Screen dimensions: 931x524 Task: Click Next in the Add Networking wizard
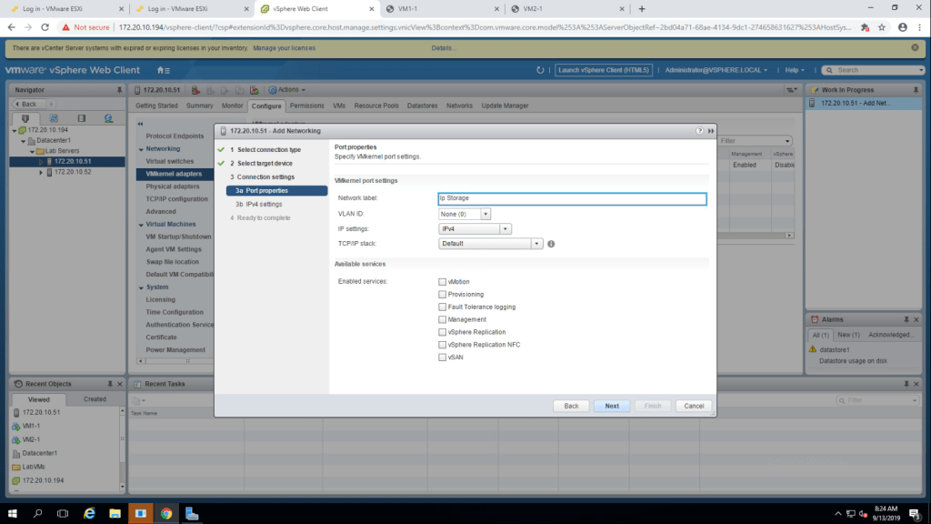coord(612,406)
